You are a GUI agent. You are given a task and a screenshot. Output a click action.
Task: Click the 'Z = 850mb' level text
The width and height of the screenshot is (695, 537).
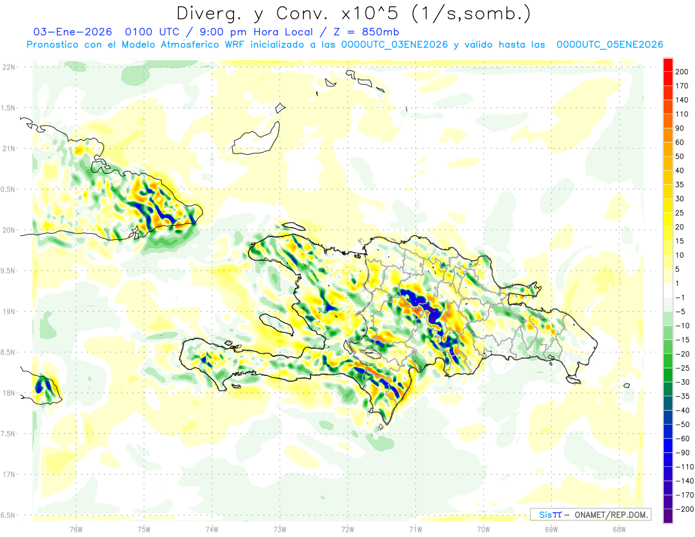(368, 31)
